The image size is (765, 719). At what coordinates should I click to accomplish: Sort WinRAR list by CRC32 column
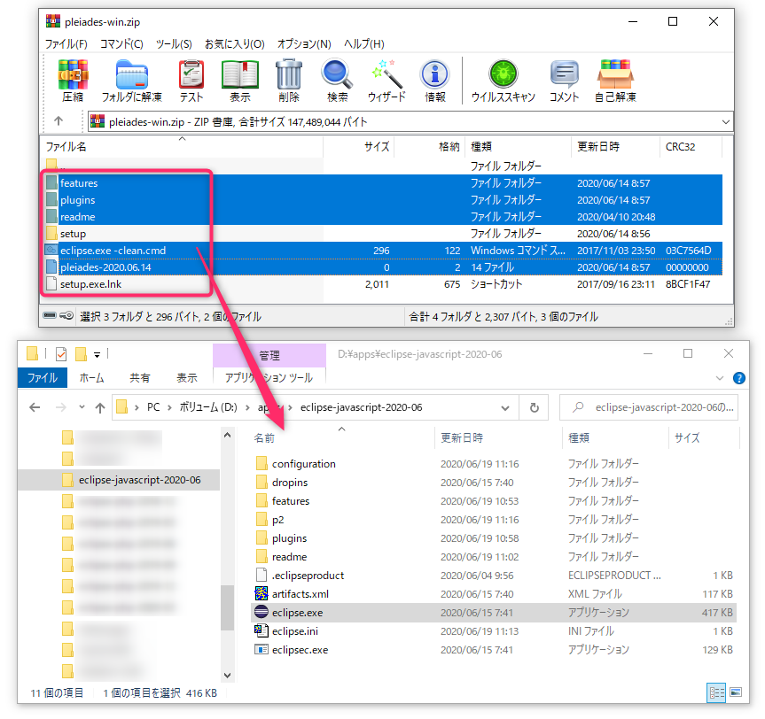point(690,147)
